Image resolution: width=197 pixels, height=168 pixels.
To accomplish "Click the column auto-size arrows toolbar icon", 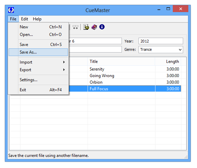I will point(75,27).
